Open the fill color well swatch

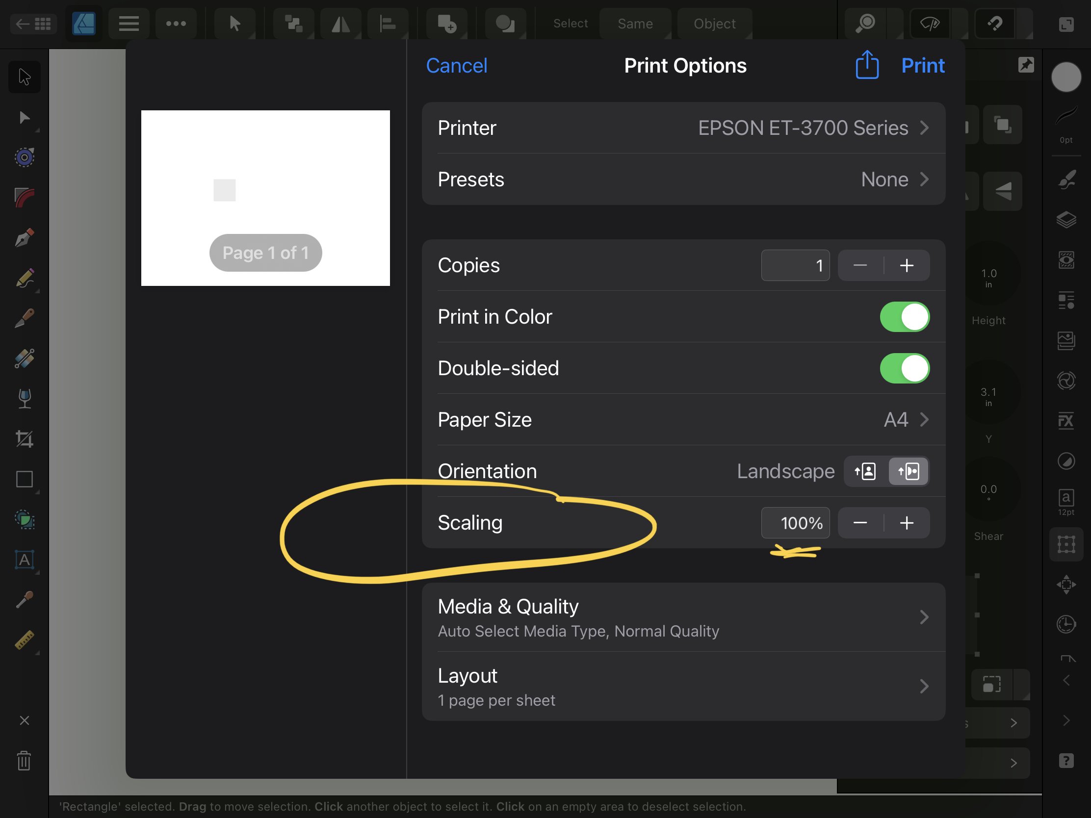[1066, 77]
